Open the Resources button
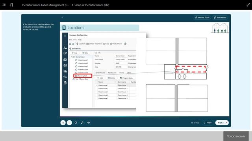252x141 pixels. click(220, 18)
